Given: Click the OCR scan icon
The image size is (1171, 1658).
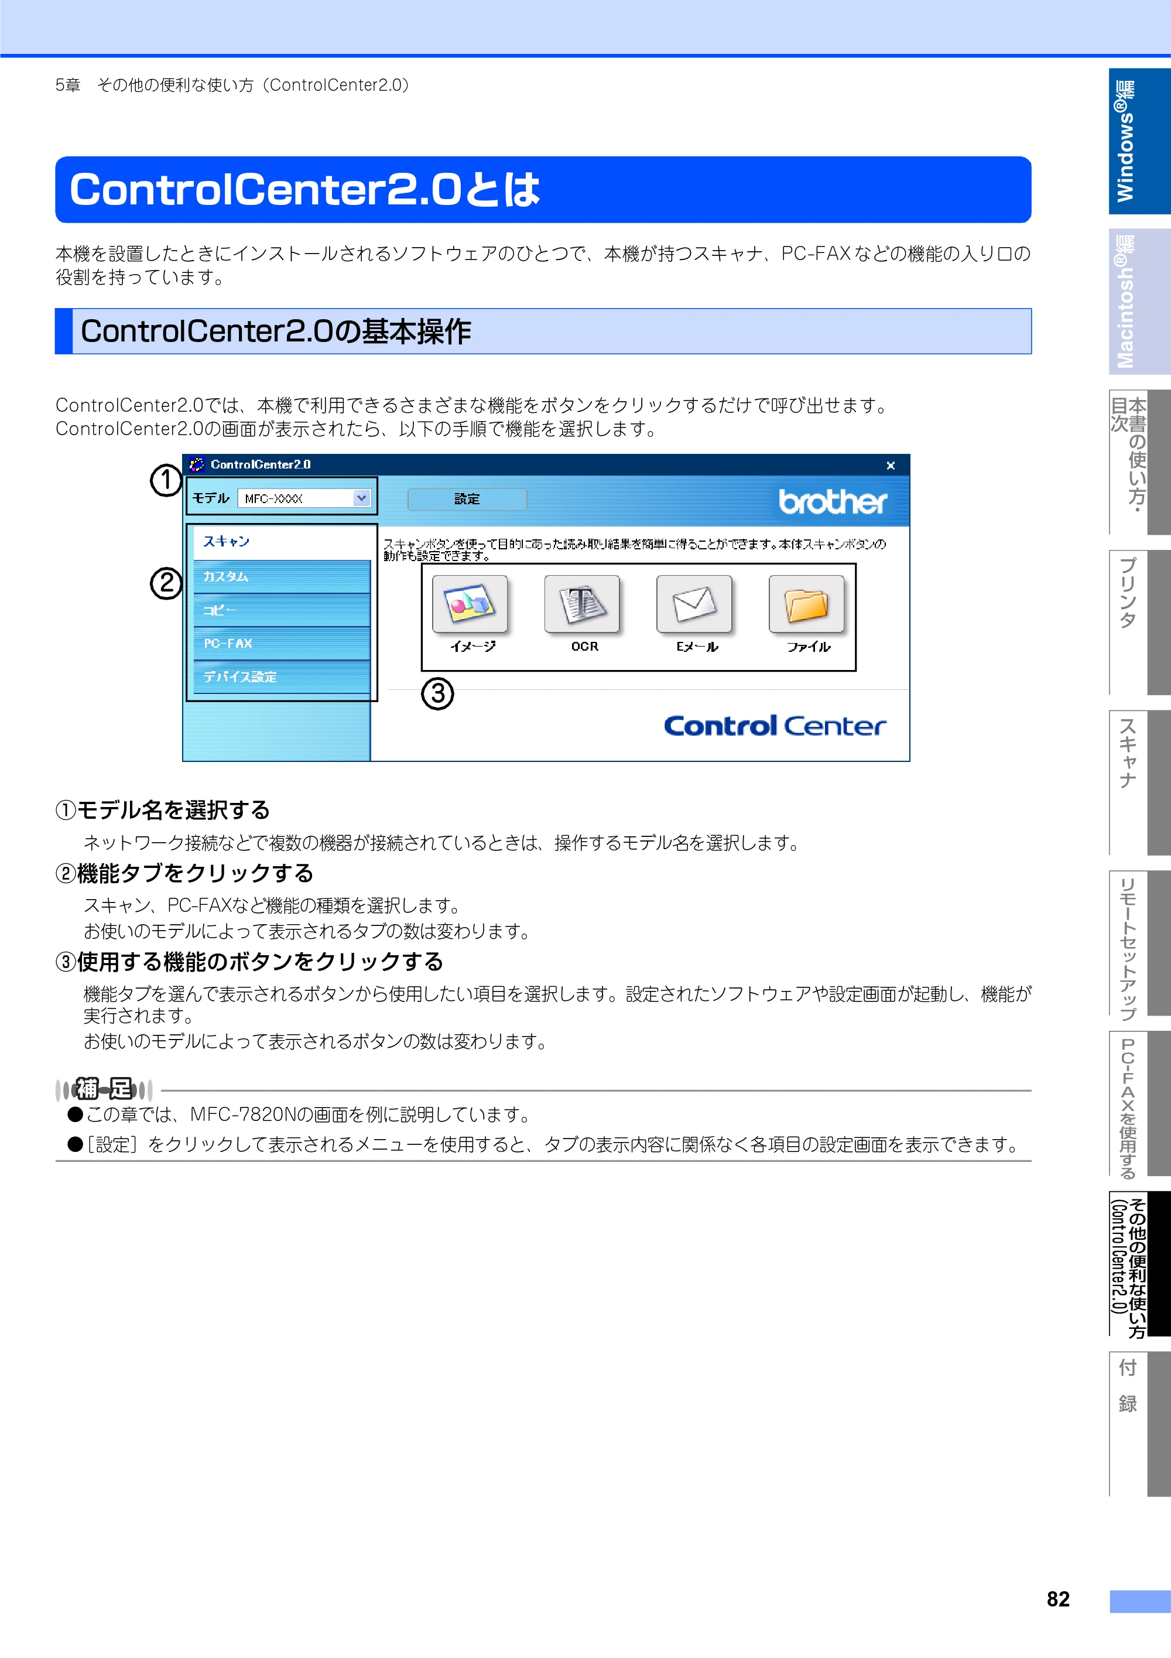Looking at the screenshot, I should coord(582,604).
